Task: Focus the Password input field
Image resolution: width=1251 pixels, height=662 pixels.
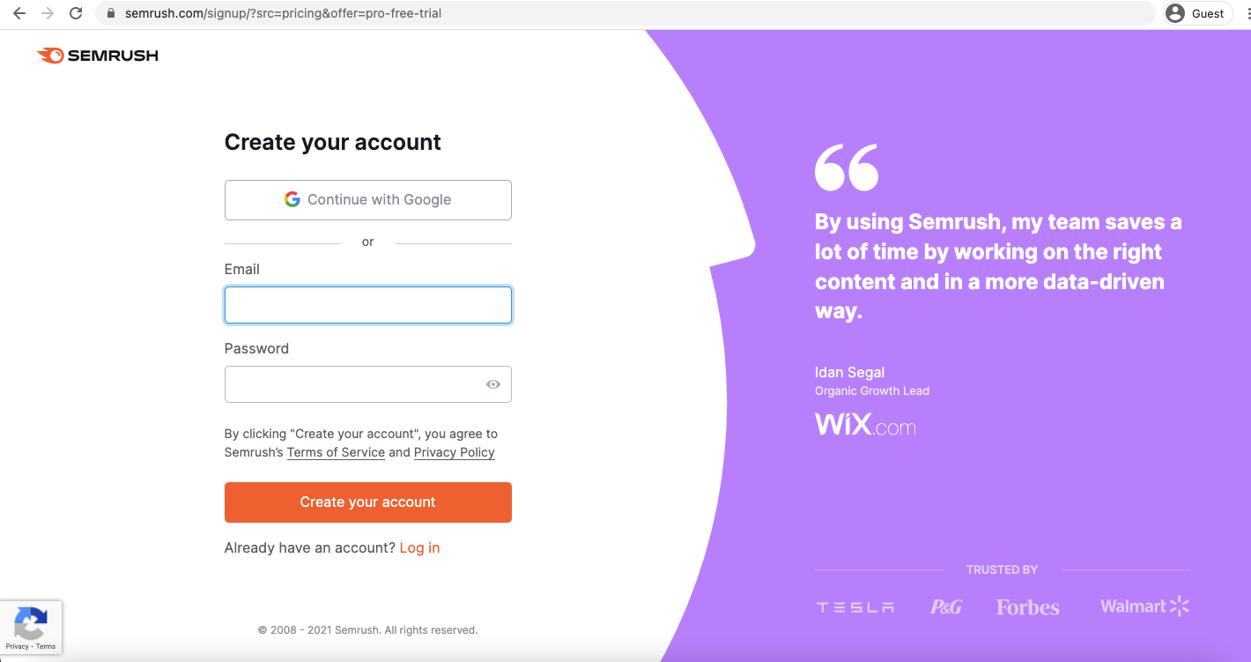Action: tap(368, 384)
